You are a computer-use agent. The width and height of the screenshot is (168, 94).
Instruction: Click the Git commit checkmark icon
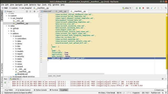click(155, 8)
